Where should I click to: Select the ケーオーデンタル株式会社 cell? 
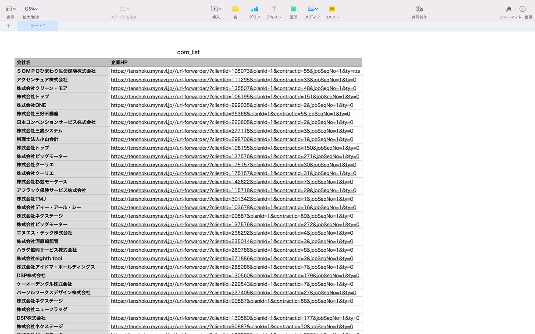point(62,284)
